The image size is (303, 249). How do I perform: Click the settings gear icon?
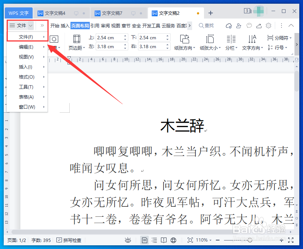click(269, 26)
